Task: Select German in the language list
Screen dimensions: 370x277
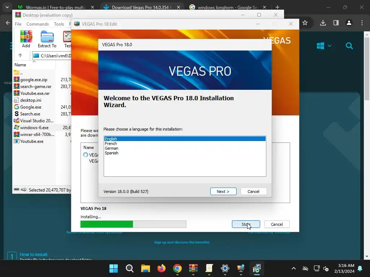Action: pyautogui.click(x=185, y=148)
